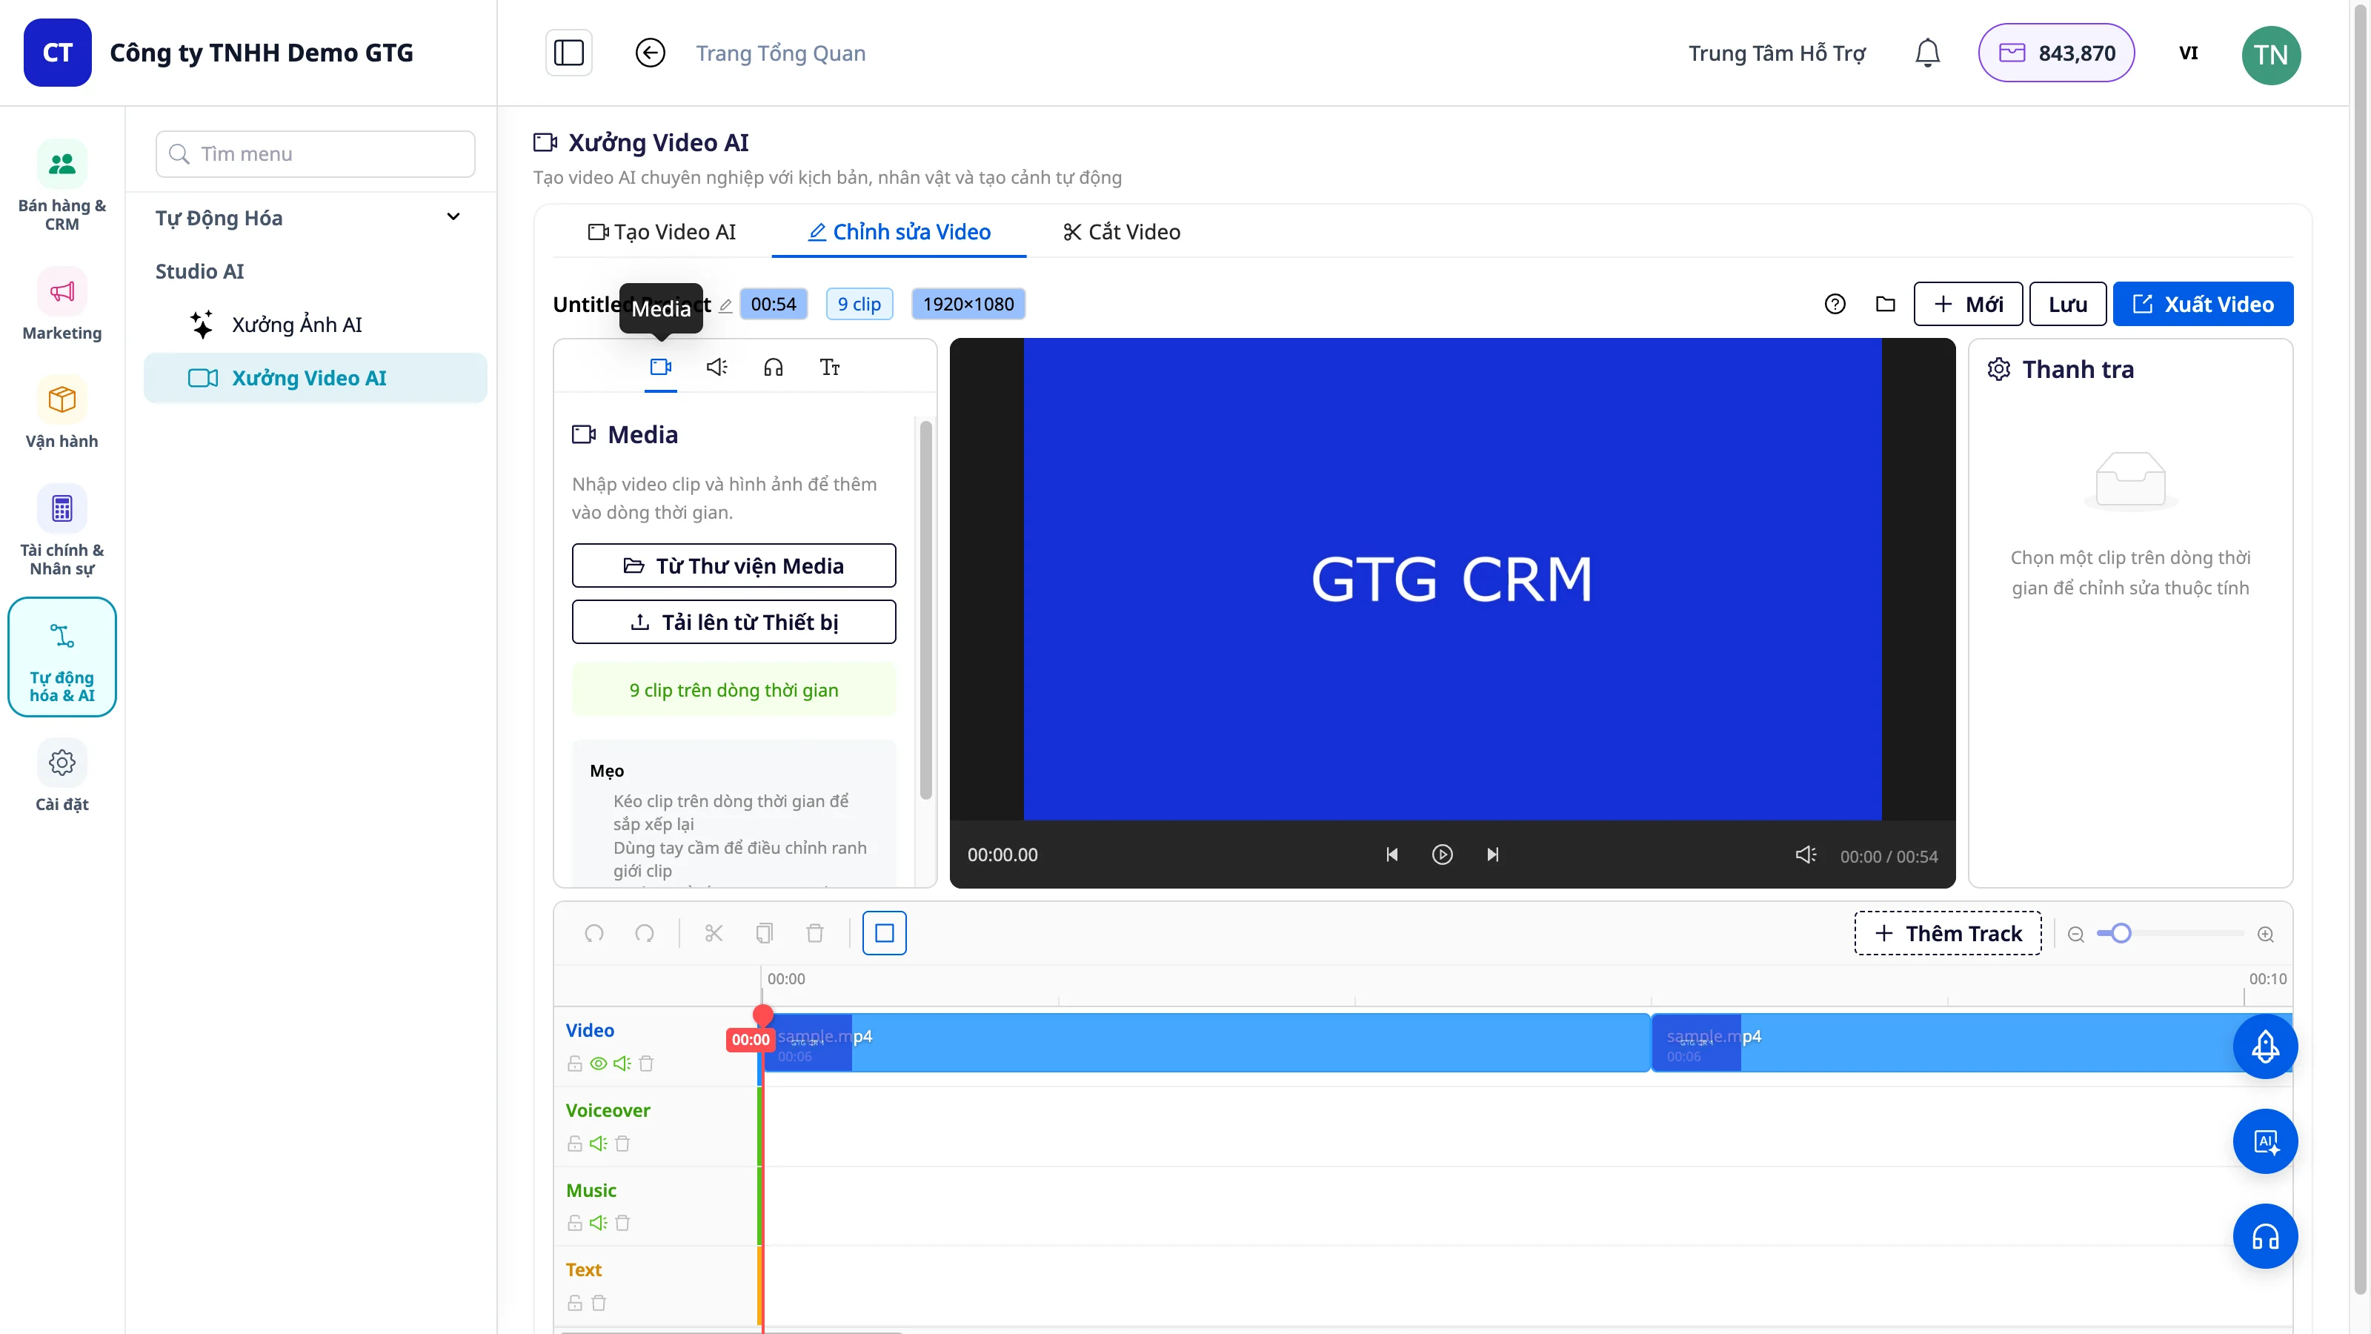Collapse the Tự Động Hóa menu chevron
Screen dimensions: 2371x1334
point(453,217)
